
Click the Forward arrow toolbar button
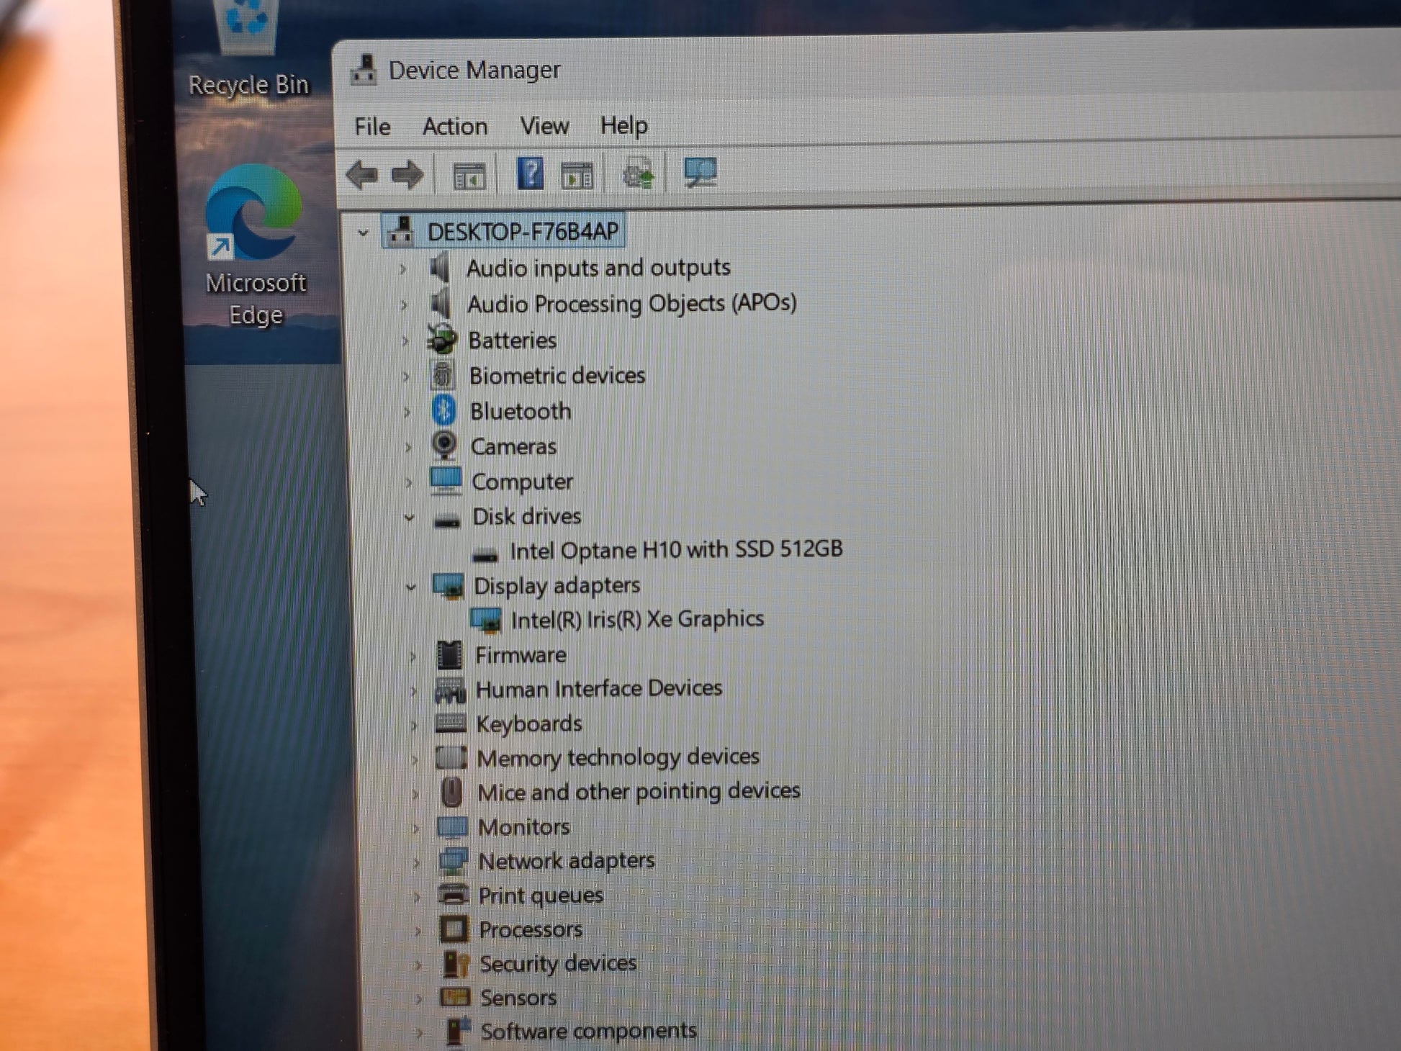tap(407, 175)
